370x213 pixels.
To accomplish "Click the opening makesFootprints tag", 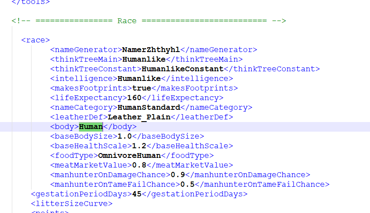I will pyautogui.click(x=91, y=88).
